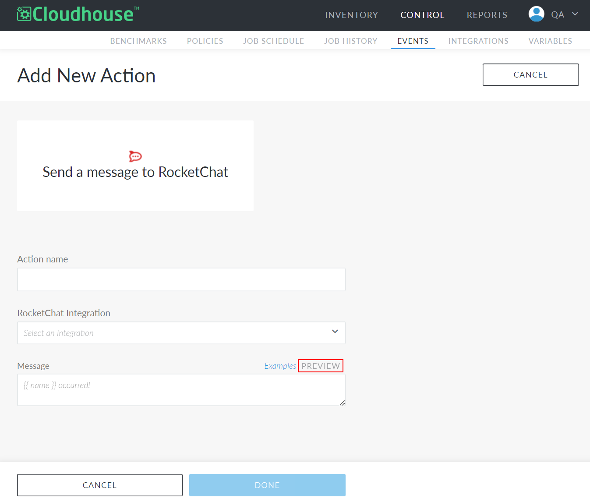Click the Cloudhouse gear logo icon
590x502 pixels.
coord(24,14)
